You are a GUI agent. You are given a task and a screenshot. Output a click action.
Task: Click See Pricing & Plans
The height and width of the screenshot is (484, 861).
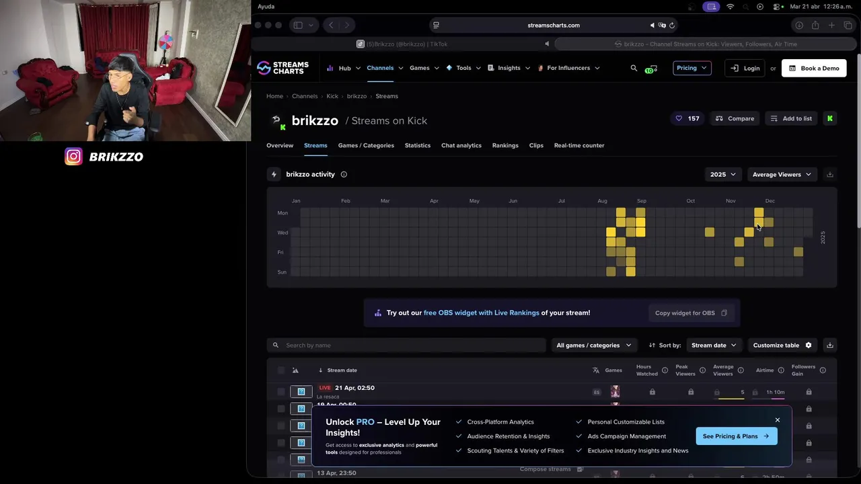(736, 436)
